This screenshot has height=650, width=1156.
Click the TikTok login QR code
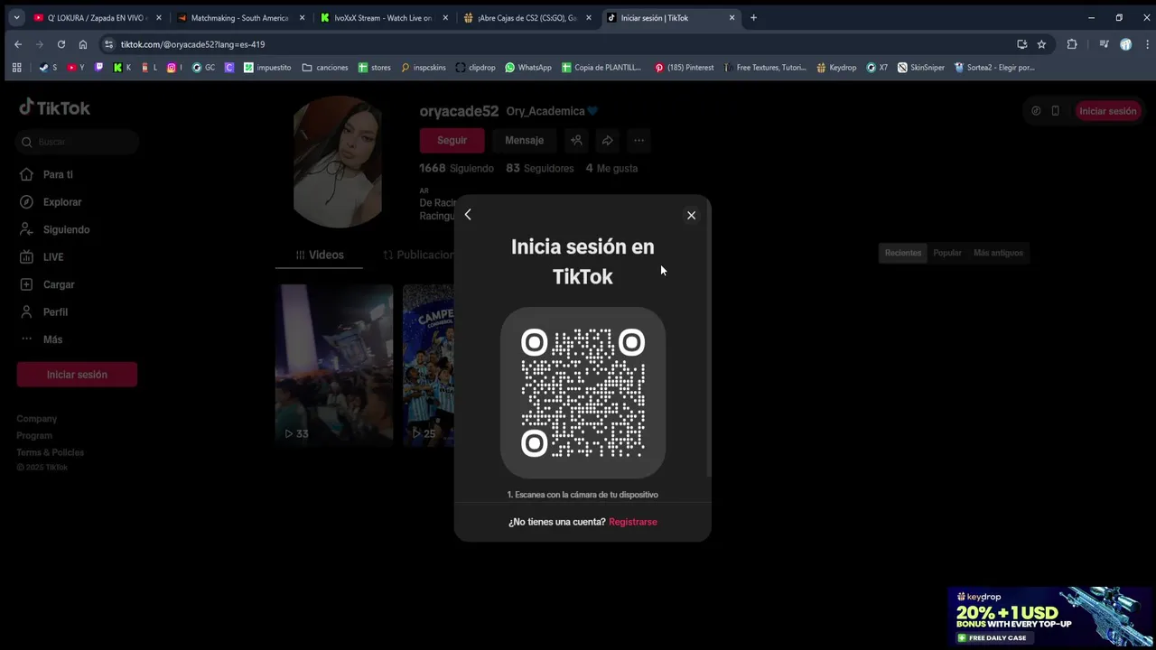click(x=583, y=393)
